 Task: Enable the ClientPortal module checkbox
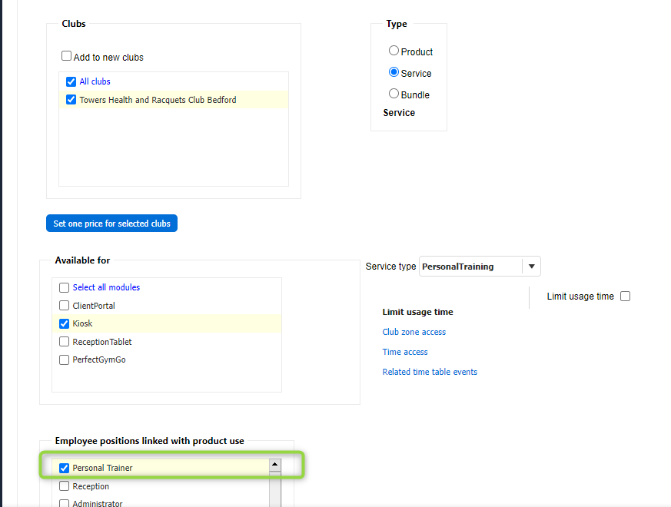(65, 306)
